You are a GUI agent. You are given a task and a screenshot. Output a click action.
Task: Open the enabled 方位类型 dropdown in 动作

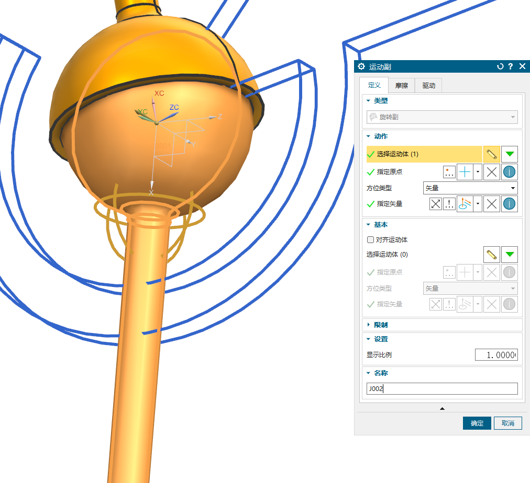click(470, 188)
